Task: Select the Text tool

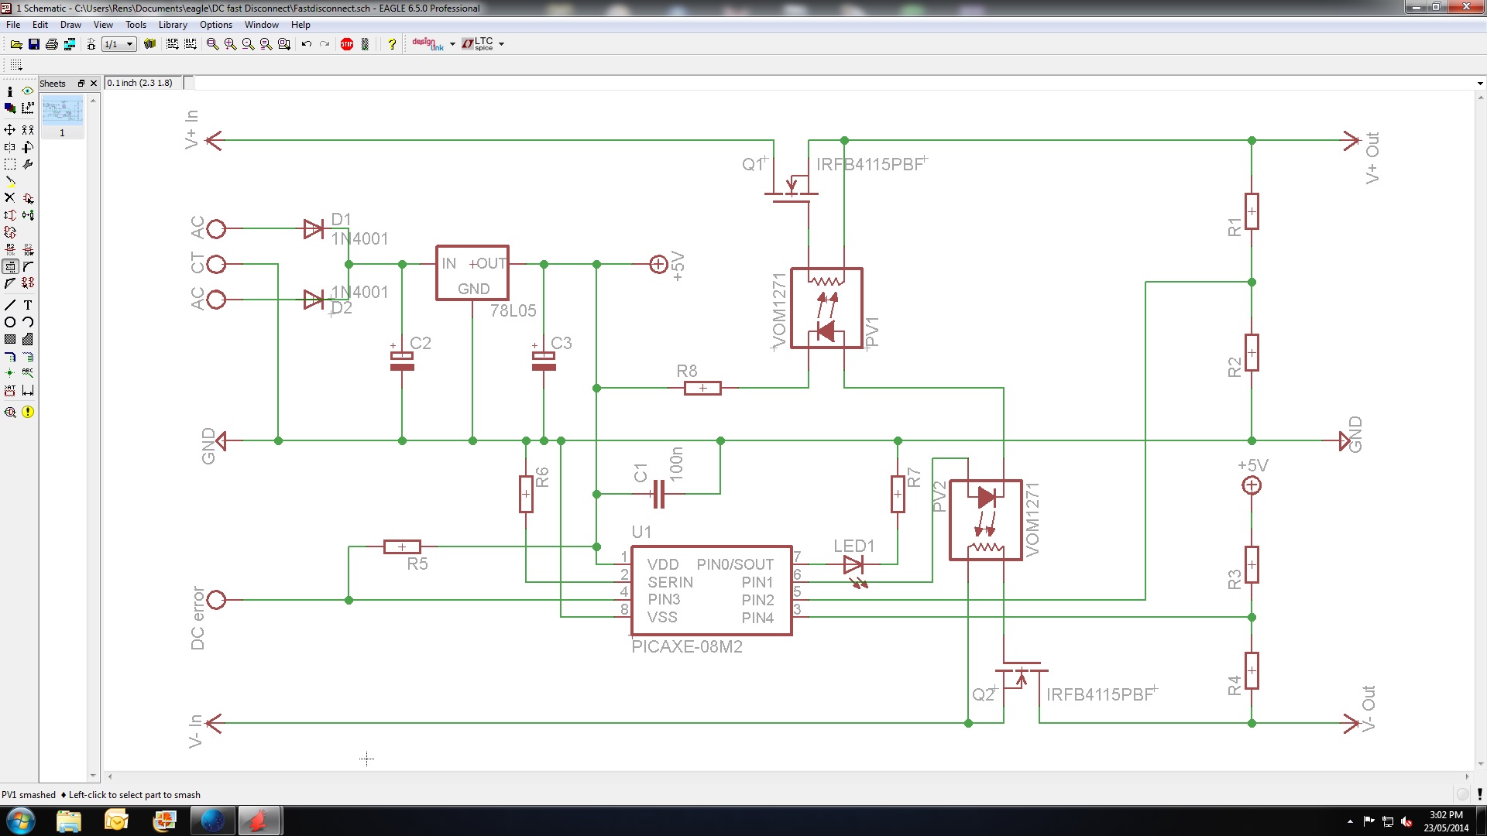Action: 28,305
